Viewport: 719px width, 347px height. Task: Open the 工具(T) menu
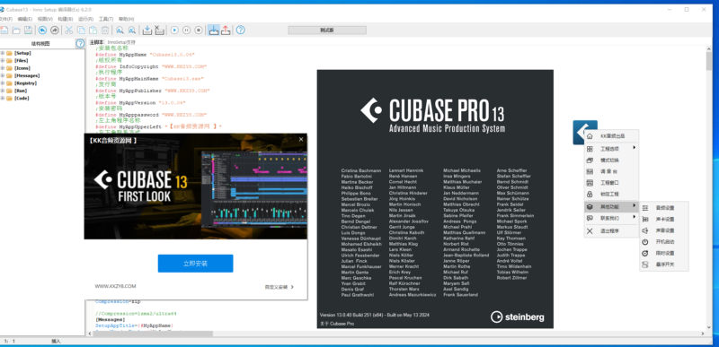click(x=106, y=19)
